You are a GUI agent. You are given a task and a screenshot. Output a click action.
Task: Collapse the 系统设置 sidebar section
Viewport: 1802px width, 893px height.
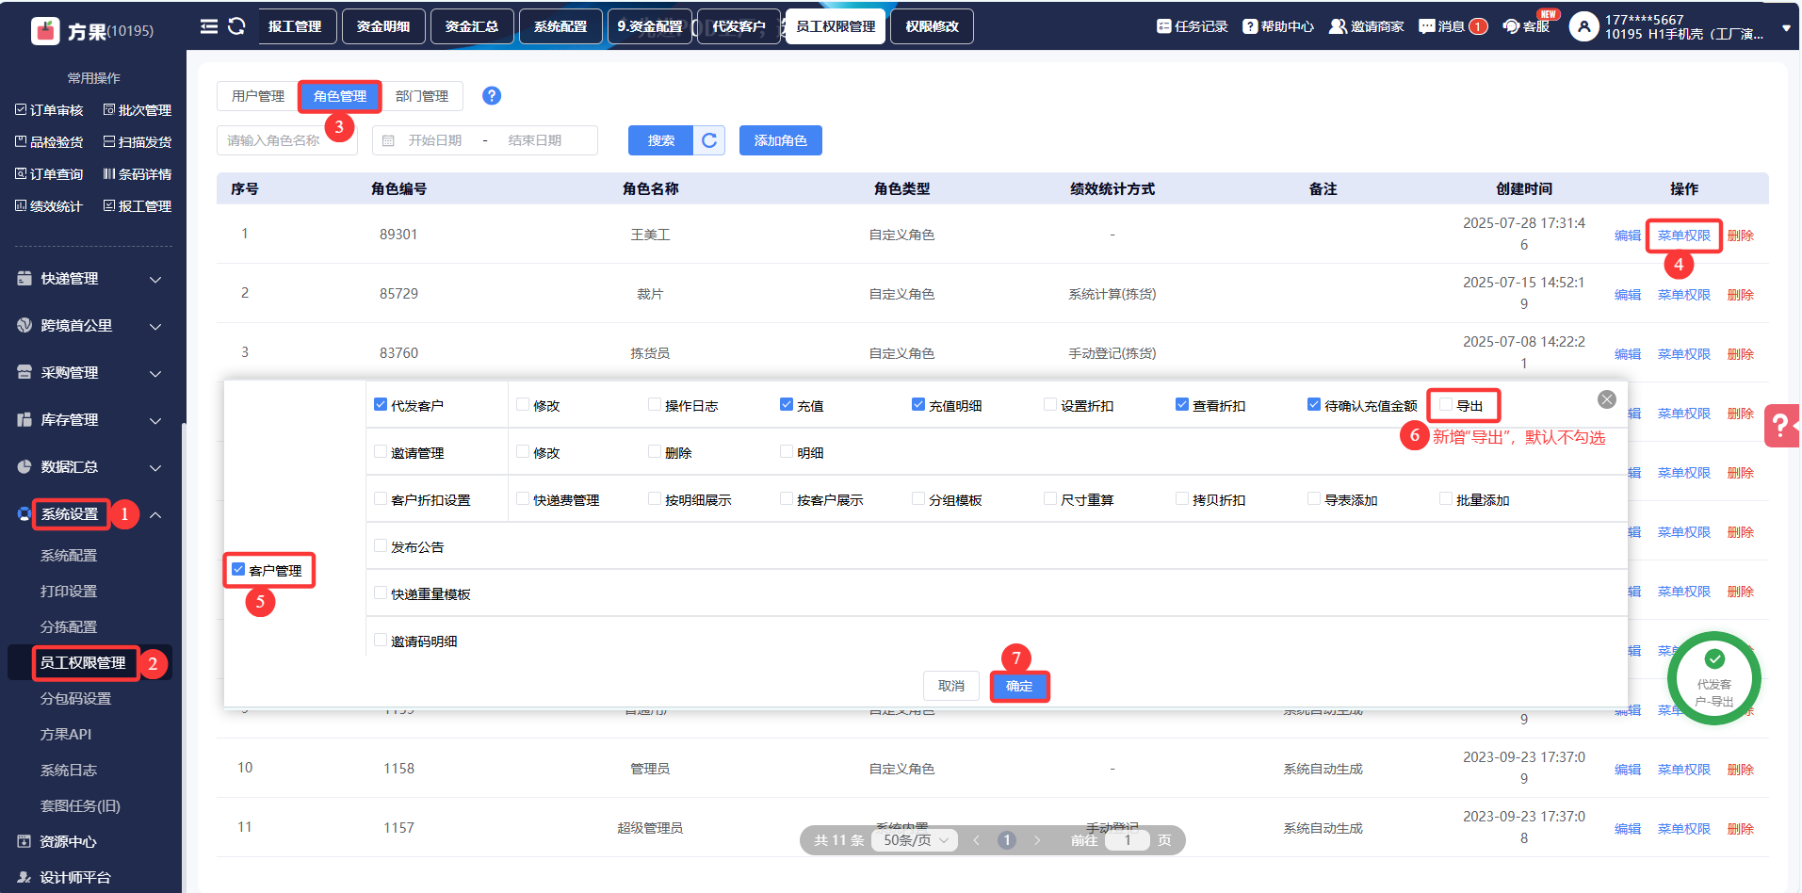pos(155,514)
